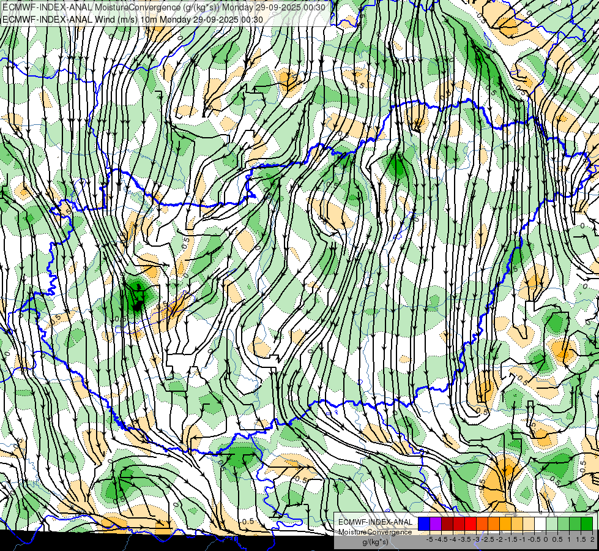Click the -0.5 legend tick label

point(534,539)
